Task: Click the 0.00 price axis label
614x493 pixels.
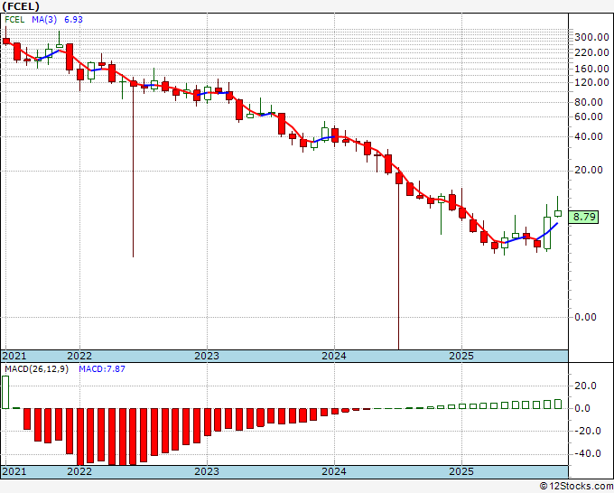Action: pos(585,317)
